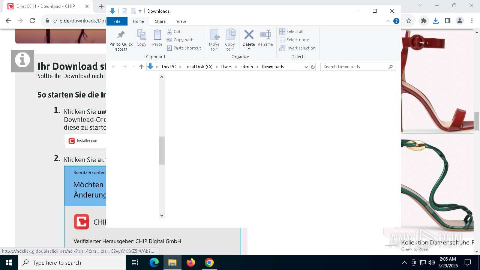Open Microsoft Edge from taskbar
Screen dimensions: 480x270
pos(154,262)
